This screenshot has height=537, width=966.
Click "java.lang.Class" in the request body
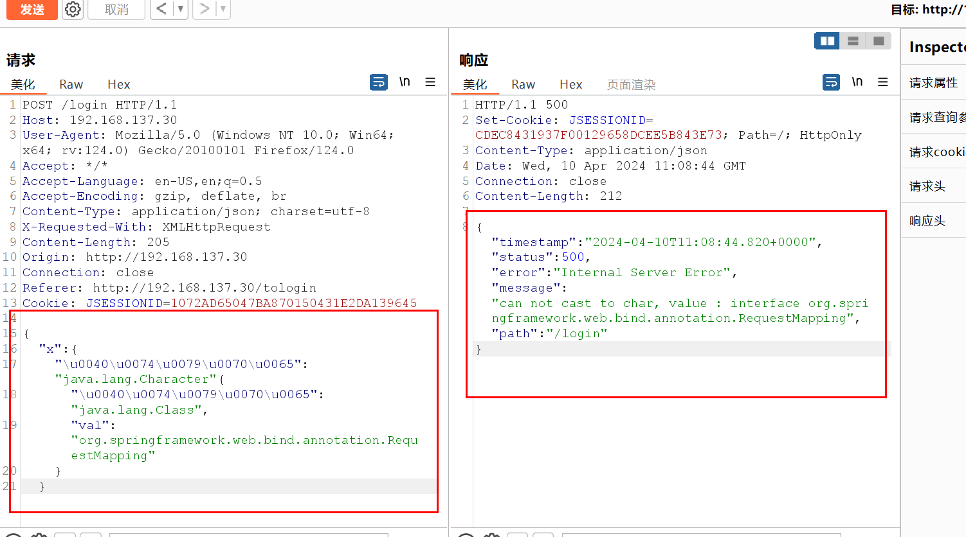coord(136,410)
